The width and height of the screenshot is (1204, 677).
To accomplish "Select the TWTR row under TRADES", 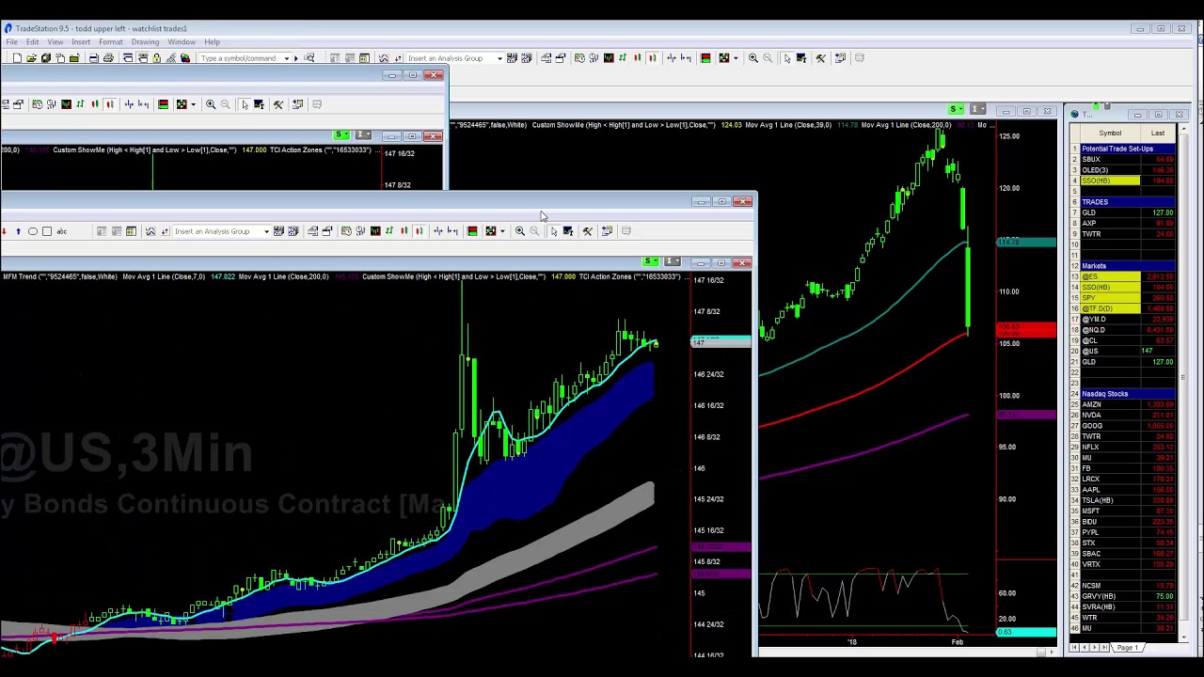I will (1122, 234).
